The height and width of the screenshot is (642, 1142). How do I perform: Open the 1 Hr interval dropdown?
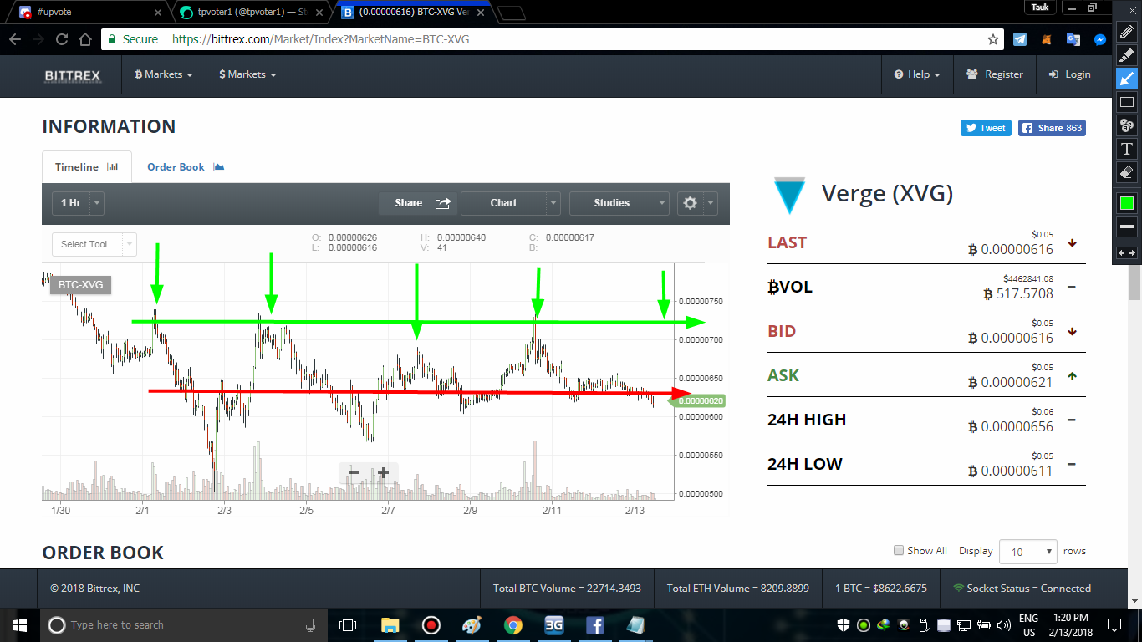tap(78, 203)
